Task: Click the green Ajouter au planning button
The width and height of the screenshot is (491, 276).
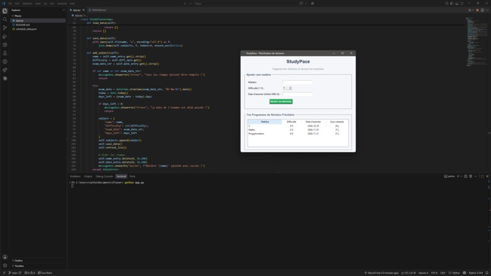Action: 281,102
